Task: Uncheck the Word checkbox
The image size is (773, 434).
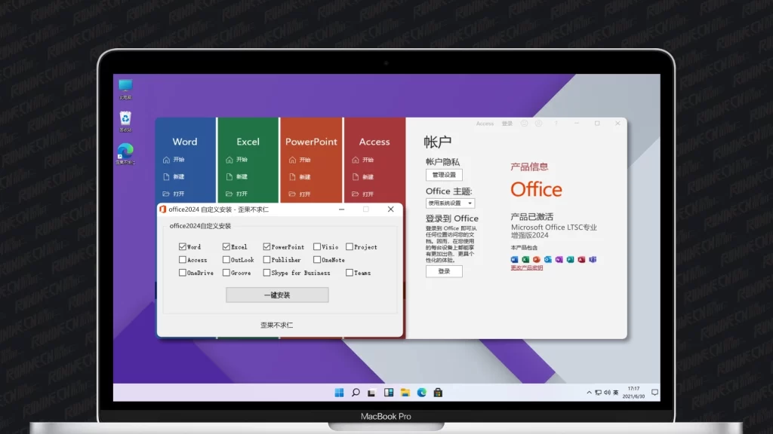Action: pos(183,246)
